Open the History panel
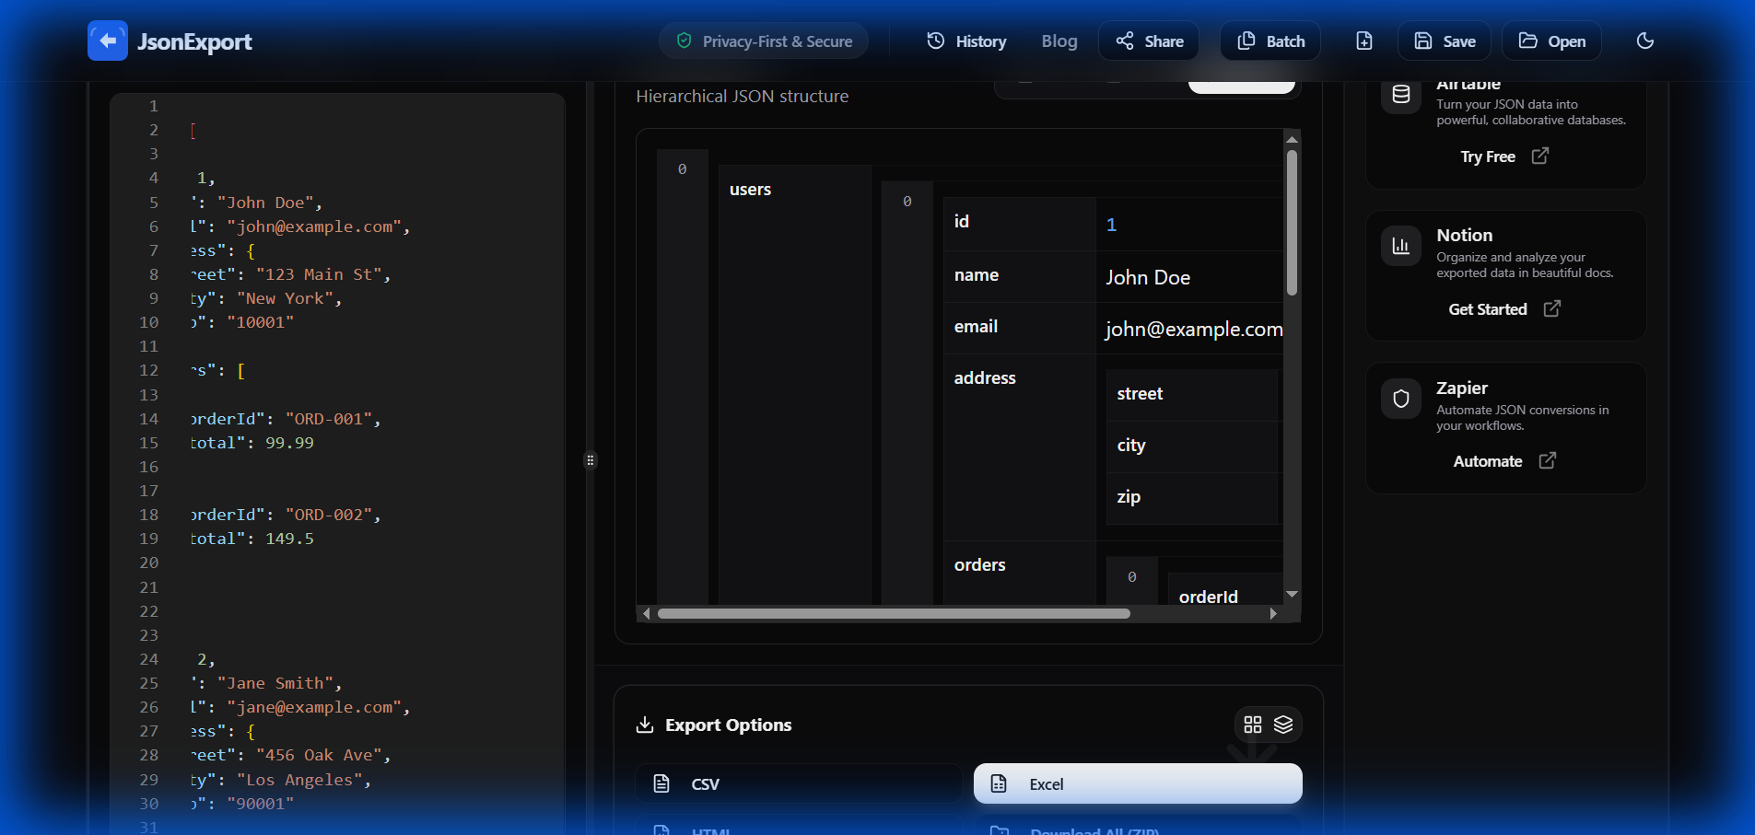Screen dimensions: 1755x835 pos(966,41)
